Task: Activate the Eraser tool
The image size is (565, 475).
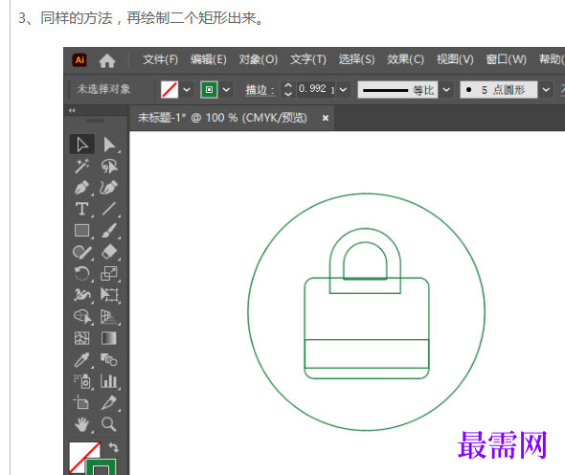Action: click(x=109, y=252)
